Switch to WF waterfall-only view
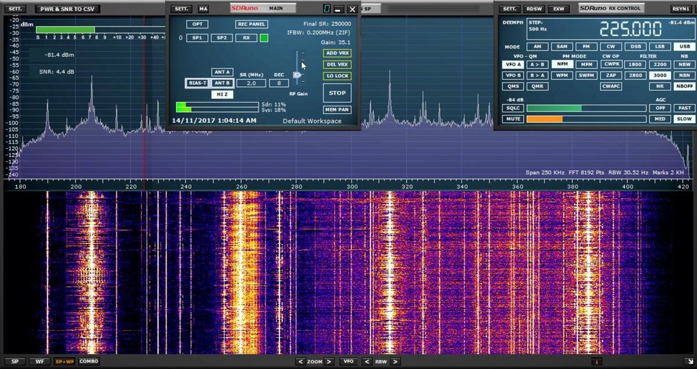The width and height of the screenshot is (697, 369). coord(39,361)
